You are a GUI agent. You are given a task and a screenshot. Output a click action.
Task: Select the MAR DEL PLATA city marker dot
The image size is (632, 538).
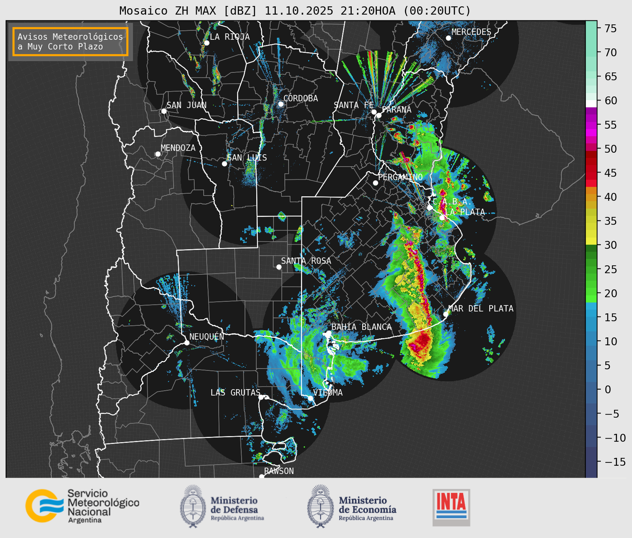pyautogui.click(x=445, y=314)
